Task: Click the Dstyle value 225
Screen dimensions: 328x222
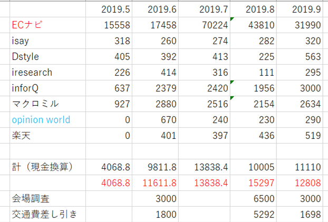Action: tap(253, 56)
